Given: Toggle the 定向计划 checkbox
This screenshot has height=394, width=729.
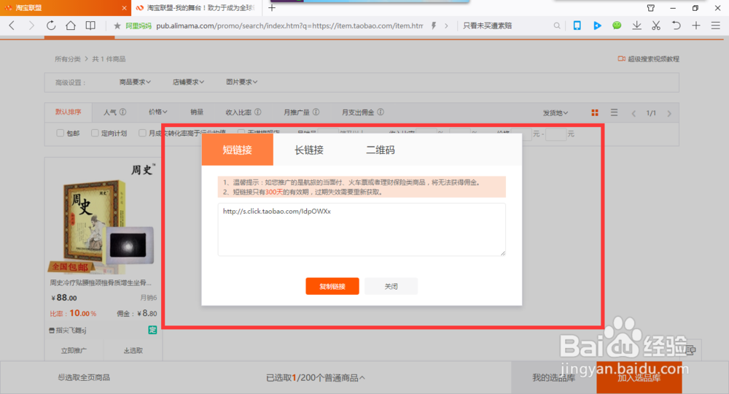Looking at the screenshot, I should point(95,133).
